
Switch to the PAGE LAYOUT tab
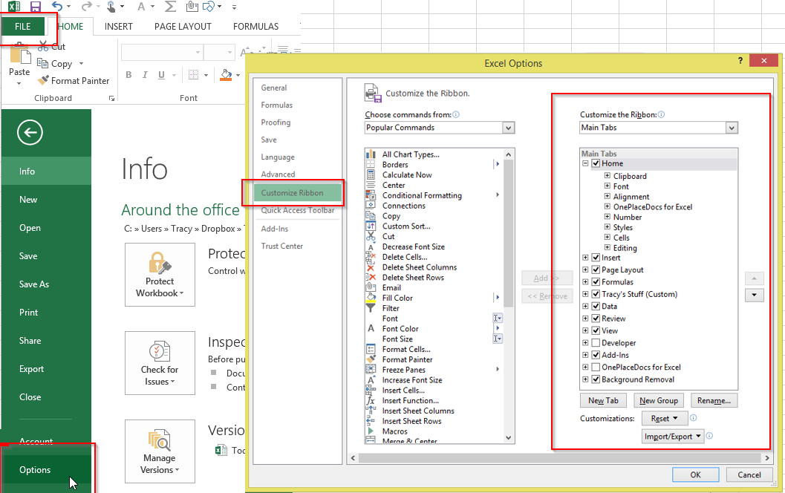click(x=183, y=27)
